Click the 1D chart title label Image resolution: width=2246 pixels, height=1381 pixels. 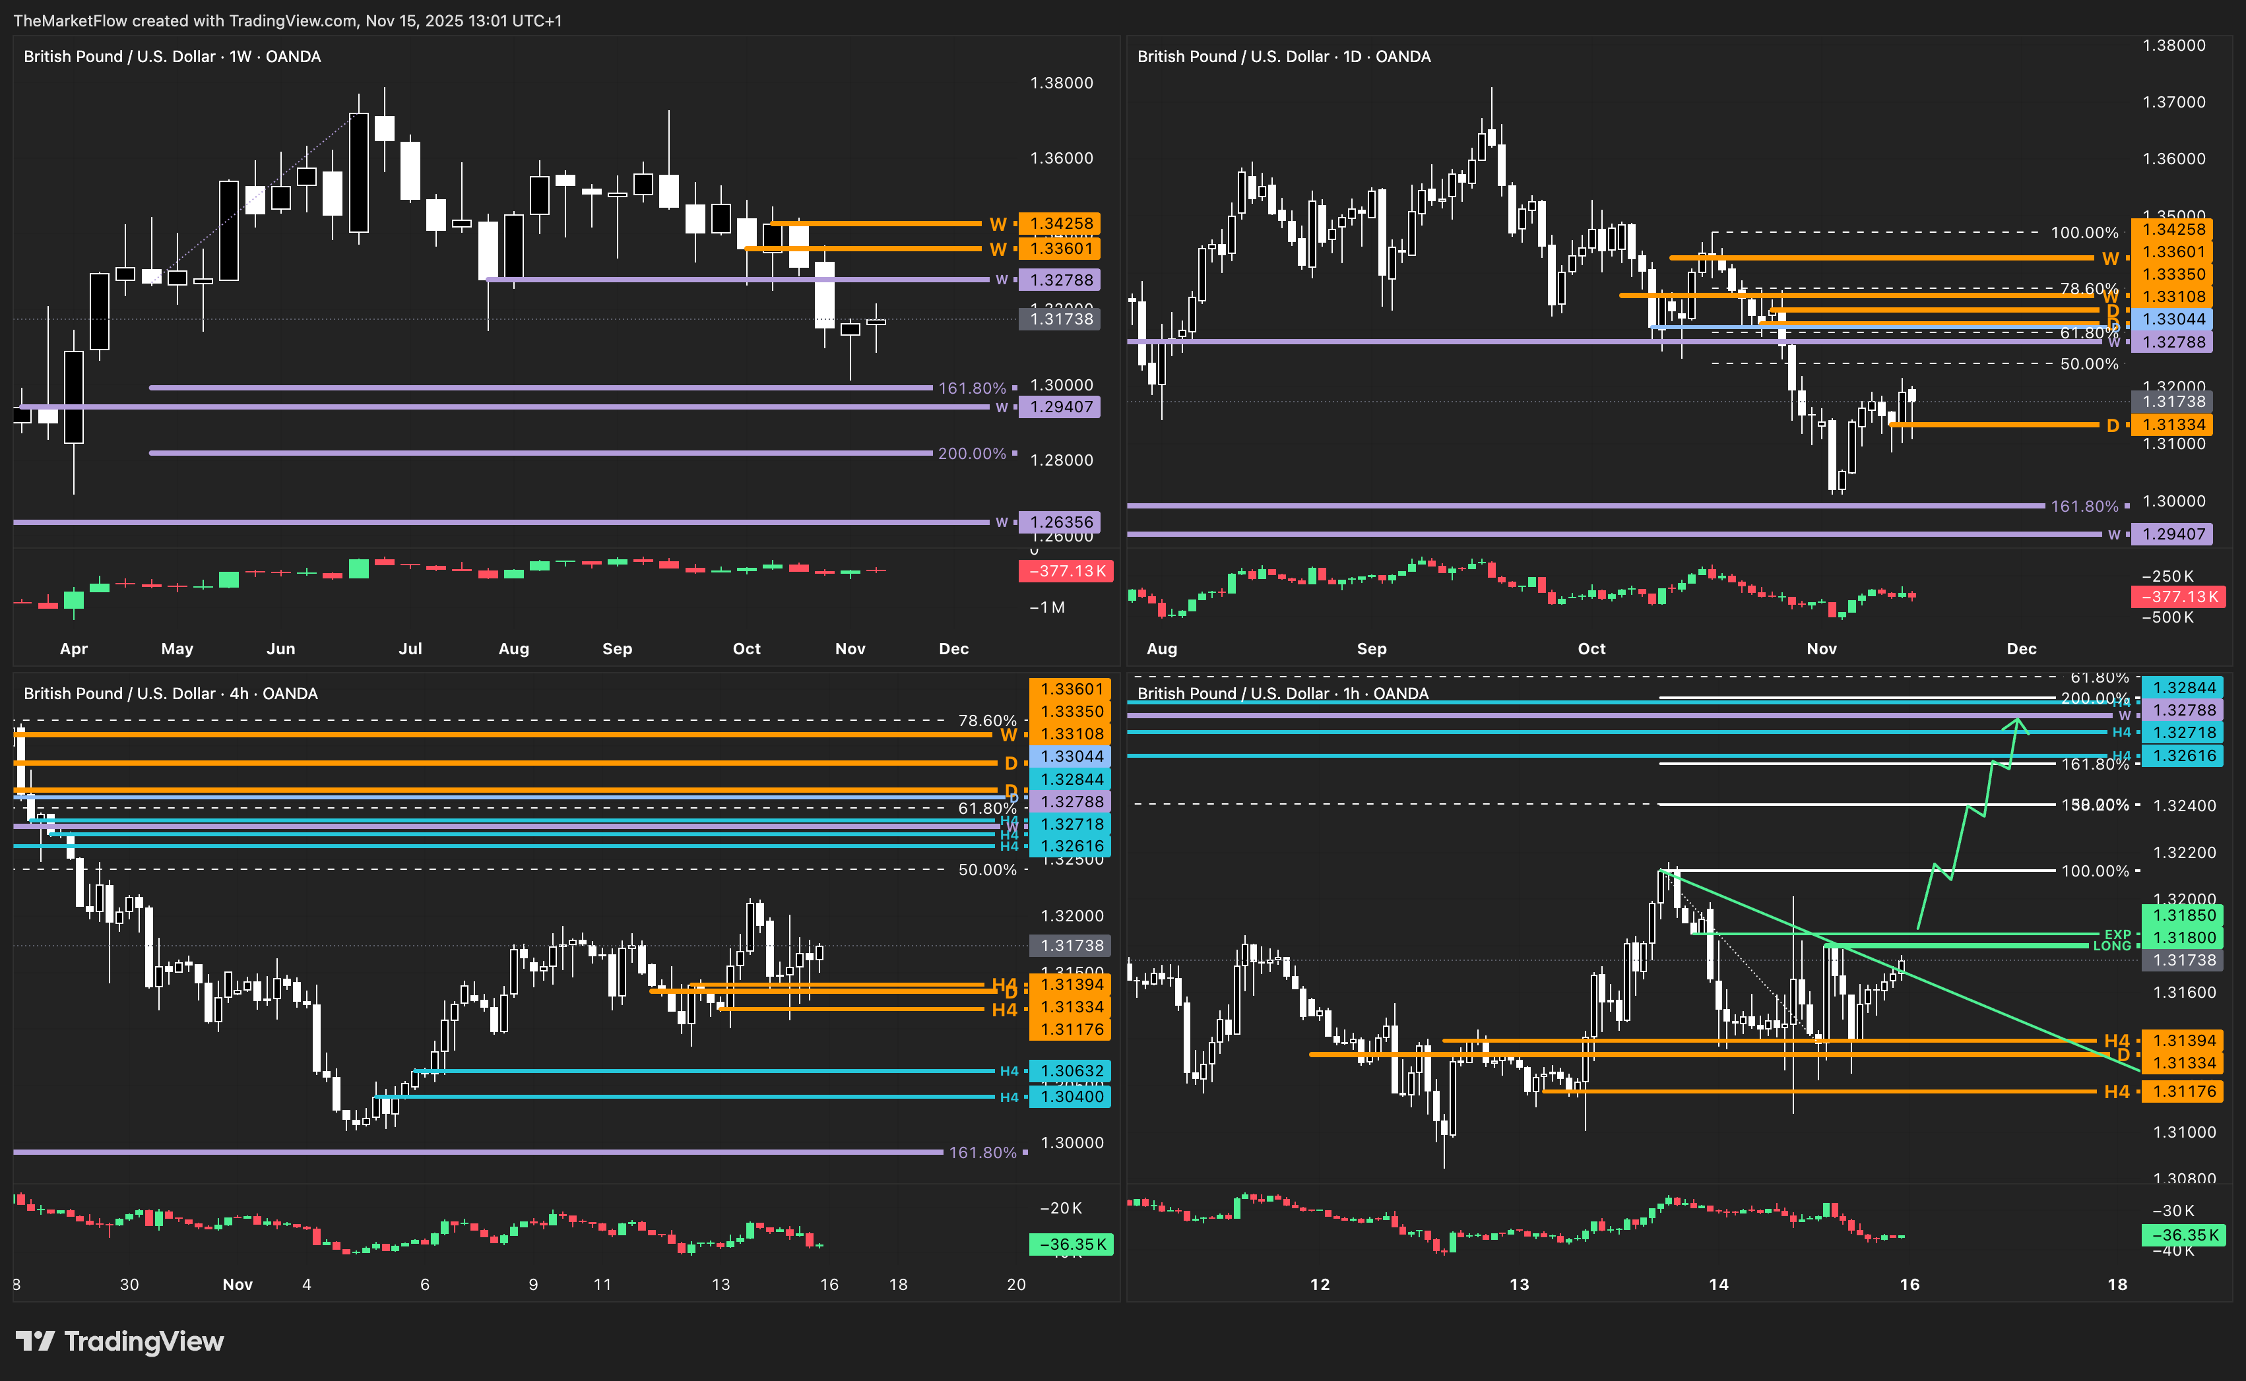click(x=1283, y=57)
